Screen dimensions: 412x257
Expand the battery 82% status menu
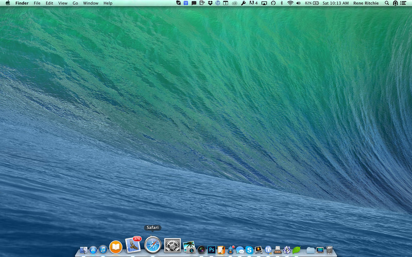pyautogui.click(x=312, y=3)
